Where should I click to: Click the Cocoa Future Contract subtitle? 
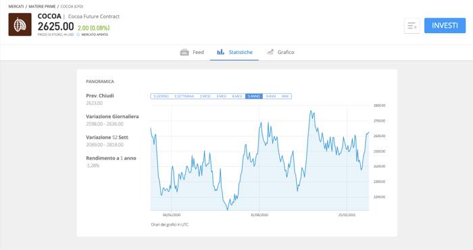94,17
